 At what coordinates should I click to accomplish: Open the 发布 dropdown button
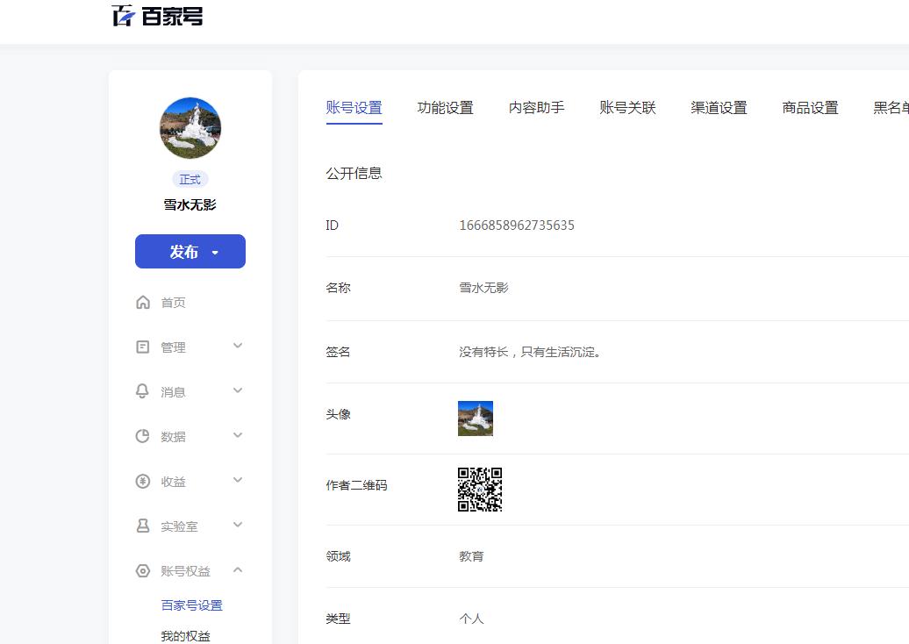click(x=190, y=252)
